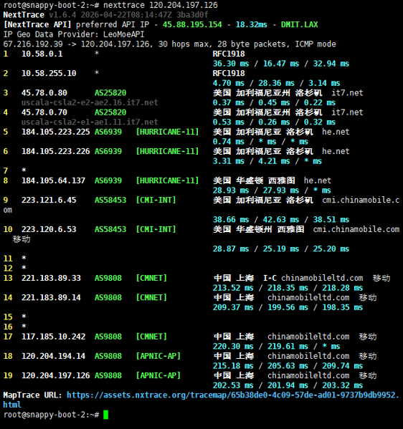Click latency value 36.30 ms
The height and width of the screenshot is (429, 403).
pyautogui.click(x=231, y=64)
